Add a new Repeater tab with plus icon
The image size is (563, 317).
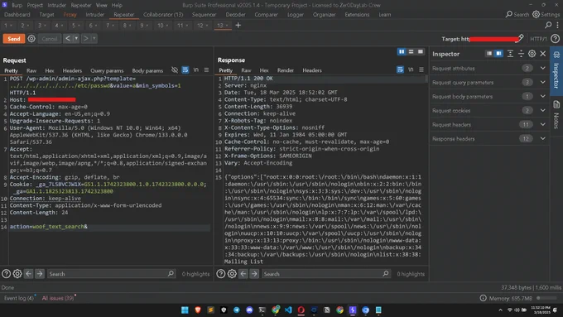click(x=238, y=25)
